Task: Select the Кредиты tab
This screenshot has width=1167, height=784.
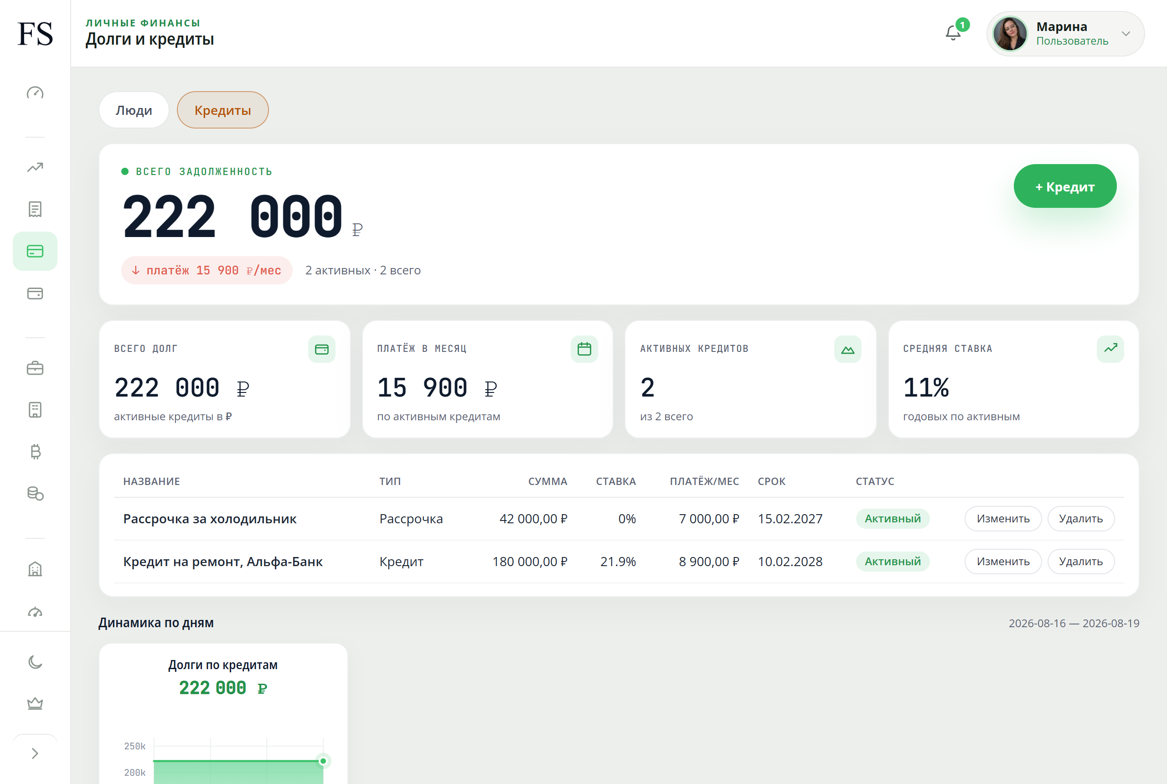Action: pyautogui.click(x=222, y=110)
